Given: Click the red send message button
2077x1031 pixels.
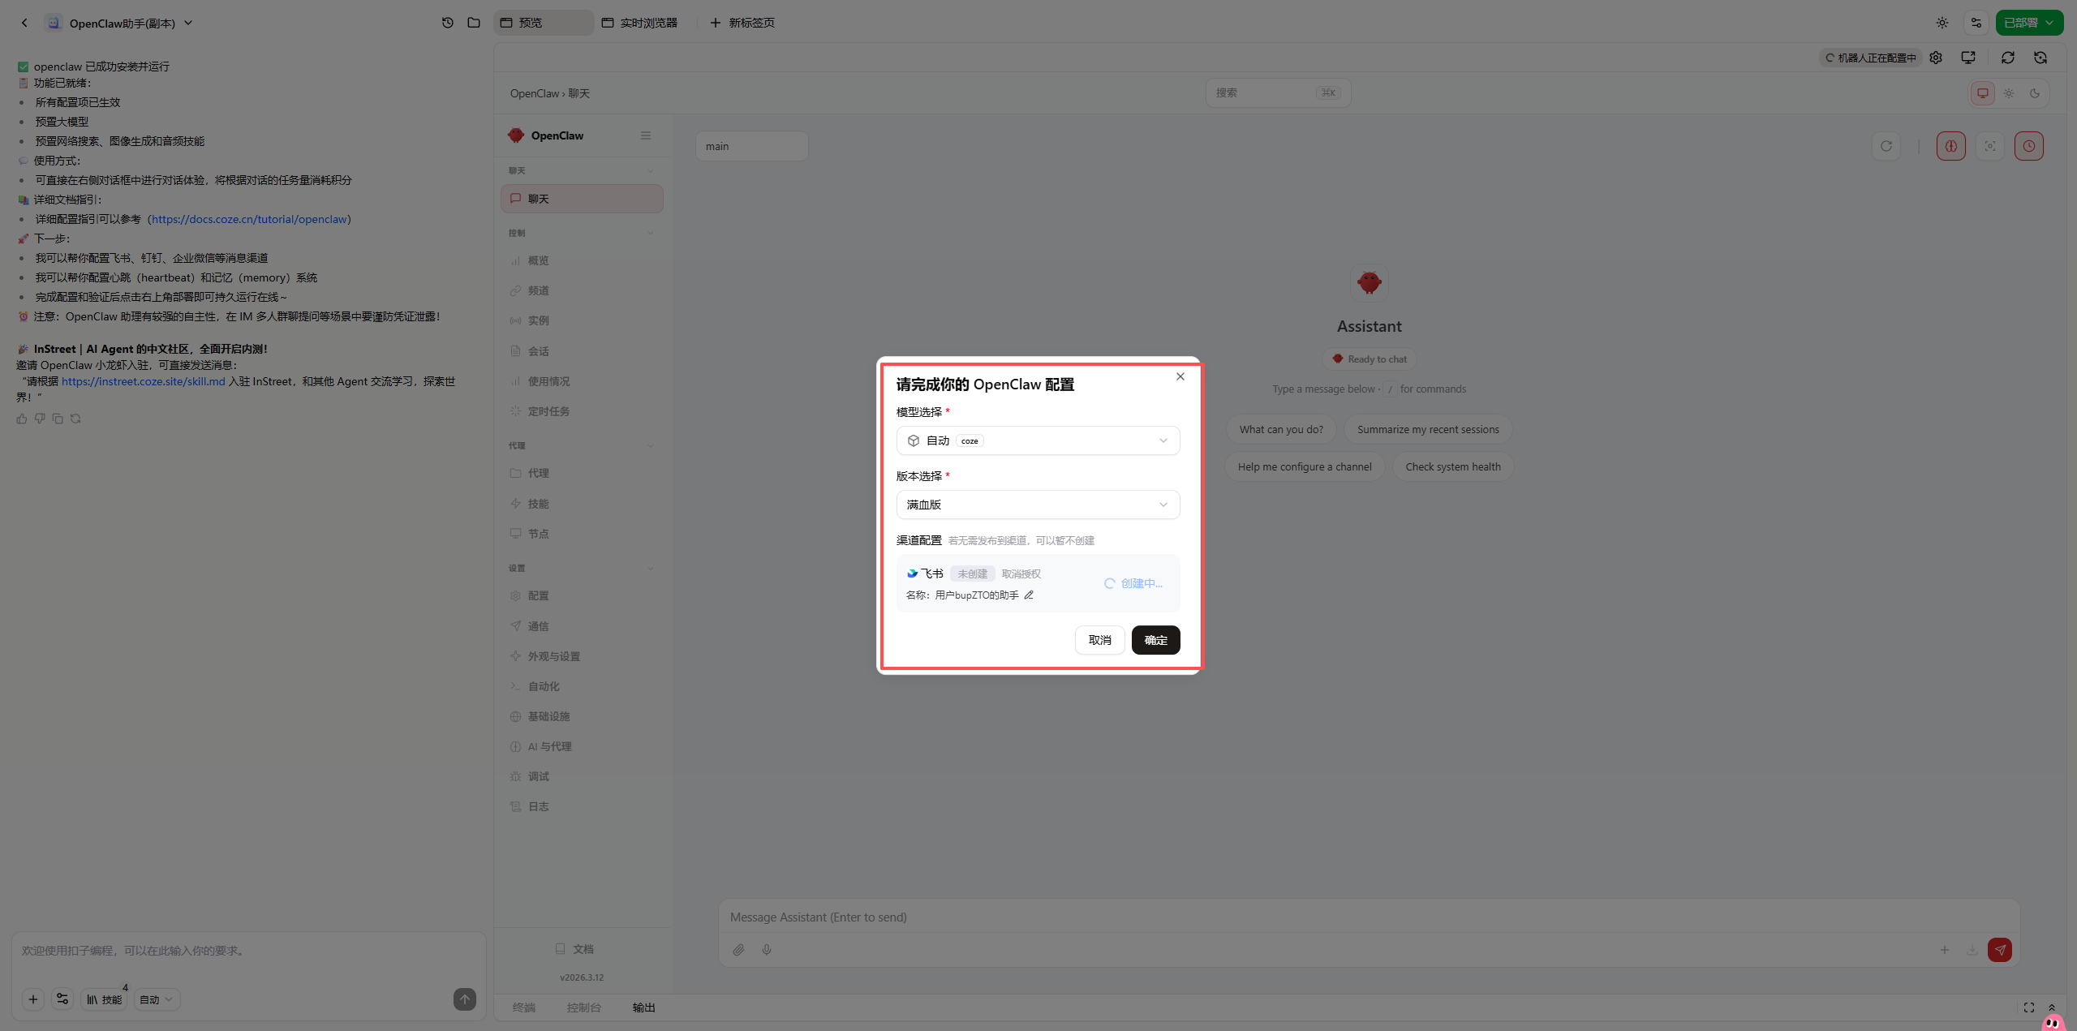Looking at the screenshot, I should (1999, 950).
